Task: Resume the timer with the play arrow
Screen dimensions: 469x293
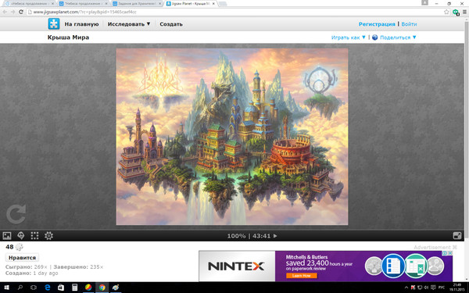Action: [x=275, y=236]
